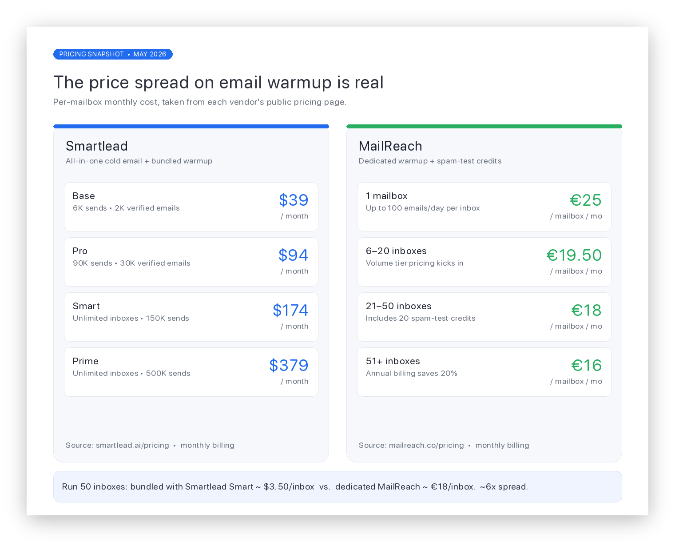Open the Smartlead Smart plan row
675x542 pixels.
click(x=191, y=317)
